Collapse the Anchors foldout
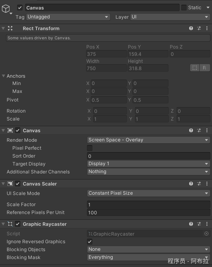Screen dimensions: 212x267 [3, 76]
